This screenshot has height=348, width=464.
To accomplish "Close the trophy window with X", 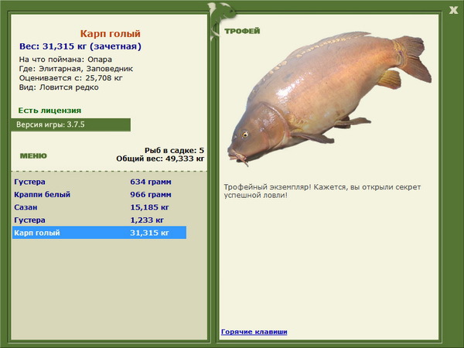I will coord(453,10).
